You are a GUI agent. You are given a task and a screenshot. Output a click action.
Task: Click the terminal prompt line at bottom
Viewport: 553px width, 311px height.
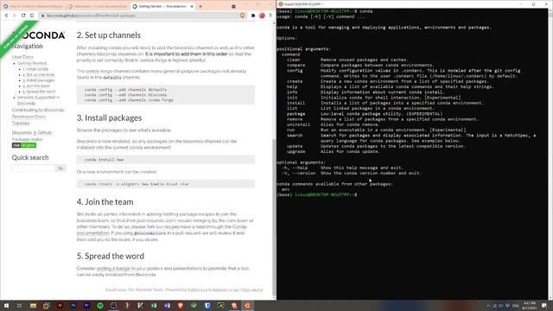pos(317,194)
